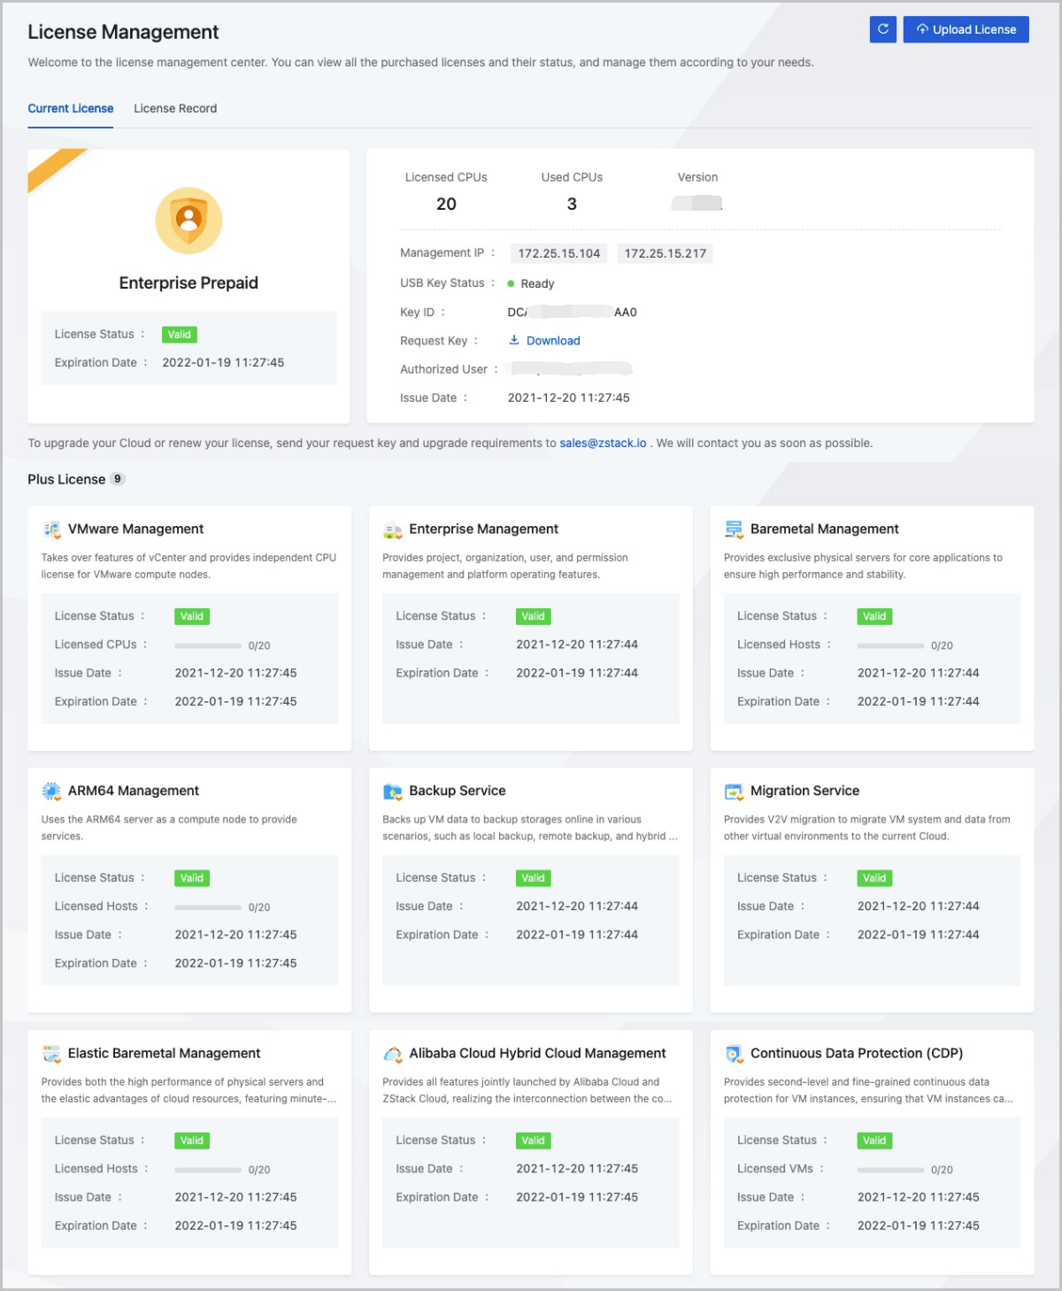Click the Migration Service icon

point(734,791)
